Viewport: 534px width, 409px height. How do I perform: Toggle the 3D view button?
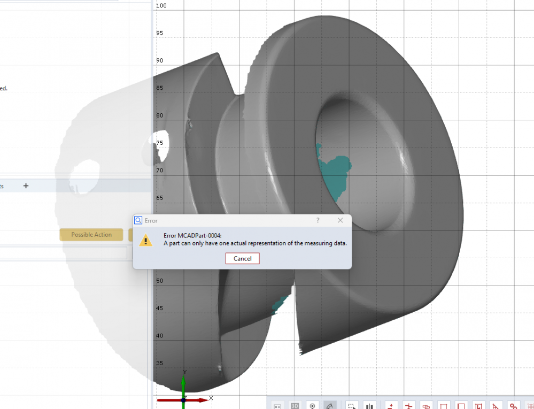pos(295,406)
